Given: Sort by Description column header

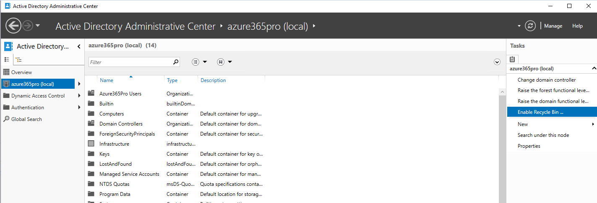Looking at the screenshot, I should pos(213,80).
